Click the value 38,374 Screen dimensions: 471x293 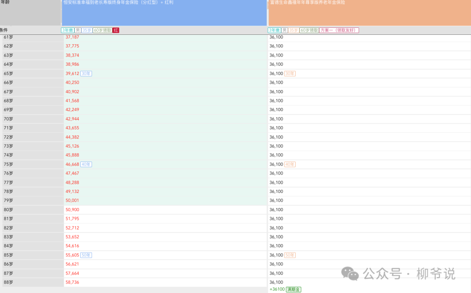click(72, 55)
